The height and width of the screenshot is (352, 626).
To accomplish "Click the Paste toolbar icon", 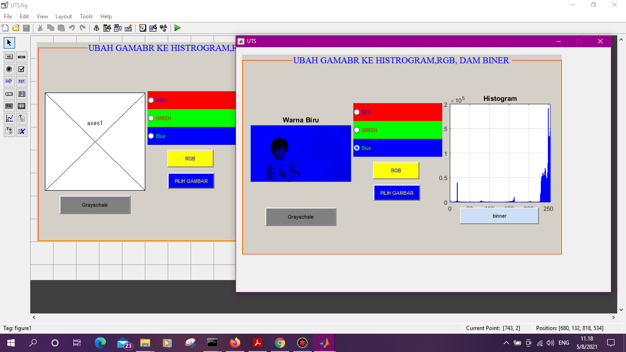I will click(61, 28).
